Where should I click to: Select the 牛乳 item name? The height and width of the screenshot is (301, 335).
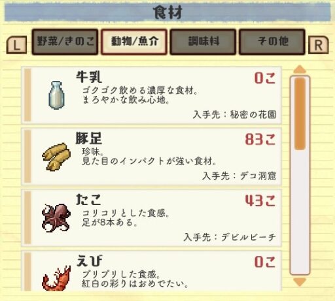pyautogui.click(x=89, y=77)
